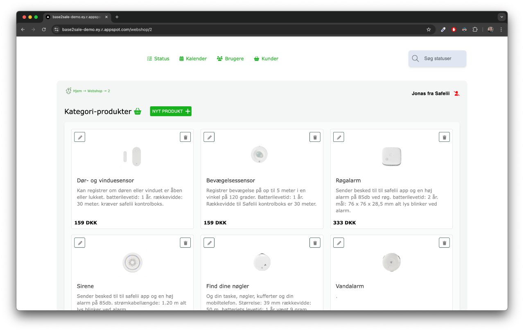Click the Webshop breadcrumb link

coord(95,91)
